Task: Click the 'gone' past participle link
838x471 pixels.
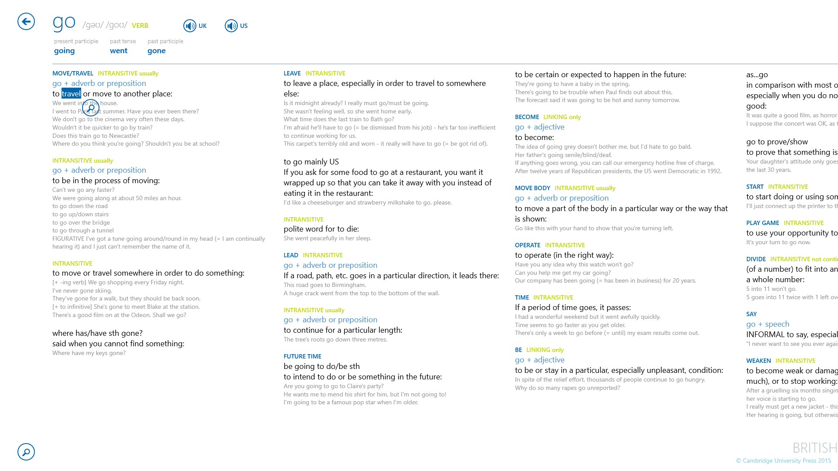Action: (x=156, y=51)
